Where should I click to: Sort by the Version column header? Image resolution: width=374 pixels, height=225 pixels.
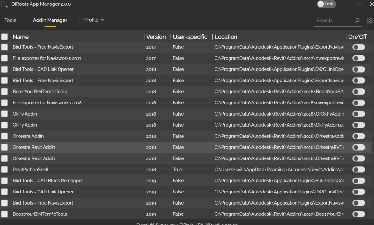(156, 37)
